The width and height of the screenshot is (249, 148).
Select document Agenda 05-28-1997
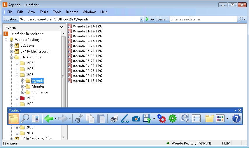tap(88, 61)
